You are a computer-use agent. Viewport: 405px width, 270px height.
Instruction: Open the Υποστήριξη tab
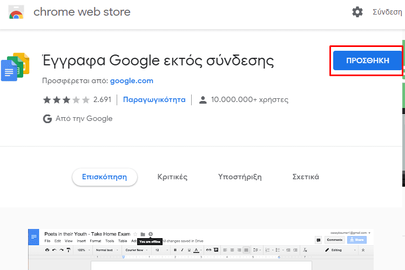pos(240,177)
